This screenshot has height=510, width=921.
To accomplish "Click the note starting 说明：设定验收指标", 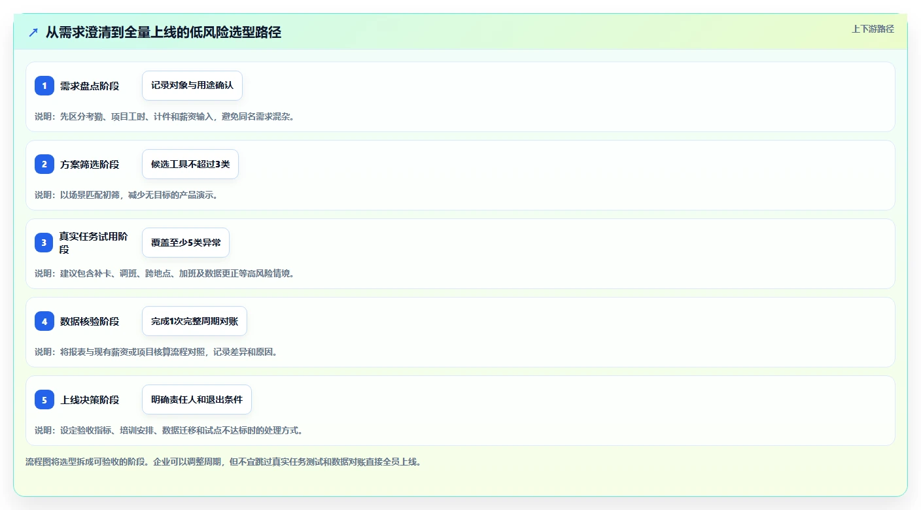I will coord(169,430).
